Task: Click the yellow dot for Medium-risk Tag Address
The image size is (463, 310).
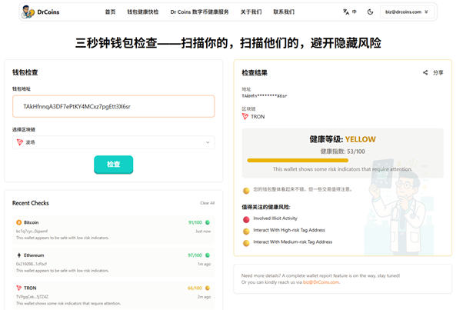Action: 246,243
